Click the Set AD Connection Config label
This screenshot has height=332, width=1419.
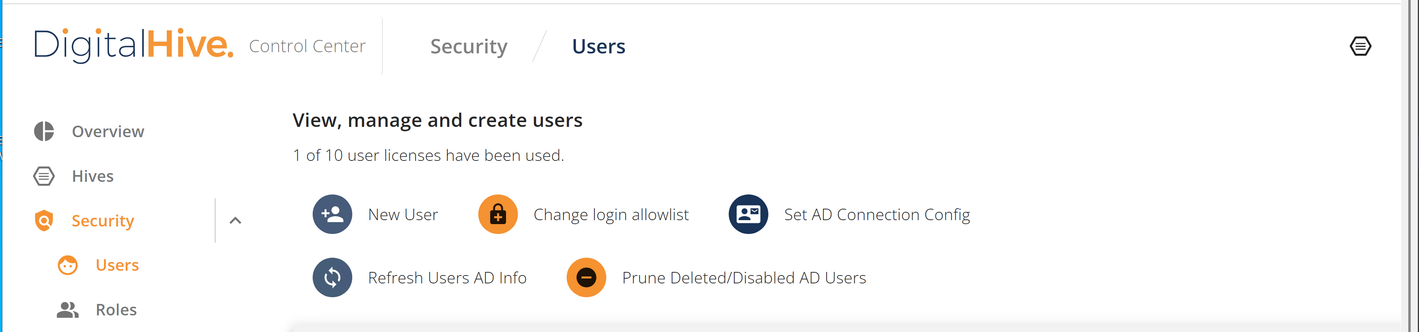[877, 215]
